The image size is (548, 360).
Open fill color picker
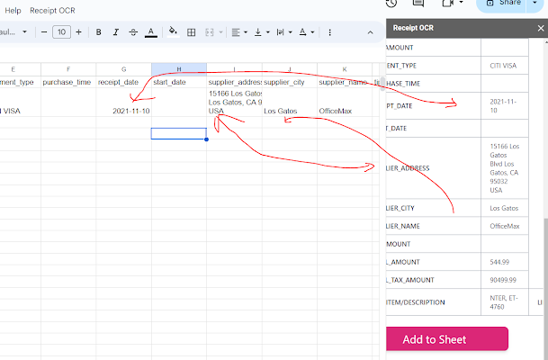[x=173, y=32]
